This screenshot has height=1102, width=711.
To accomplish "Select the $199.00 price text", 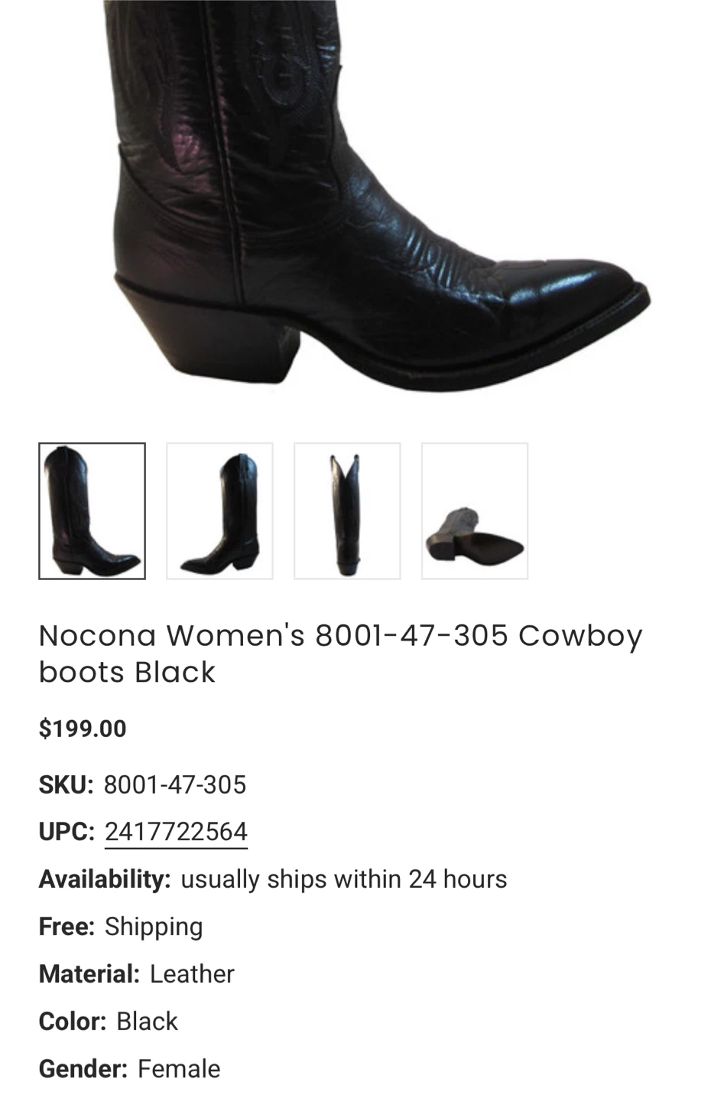I will [x=83, y=729].
